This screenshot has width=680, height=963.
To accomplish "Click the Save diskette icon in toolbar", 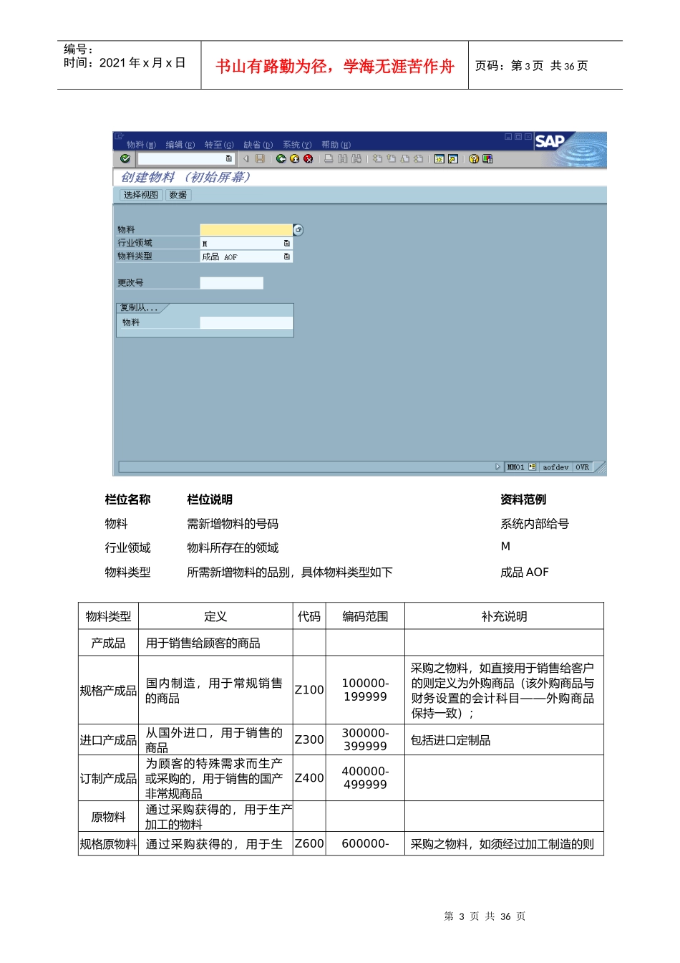I will [260, 158].
